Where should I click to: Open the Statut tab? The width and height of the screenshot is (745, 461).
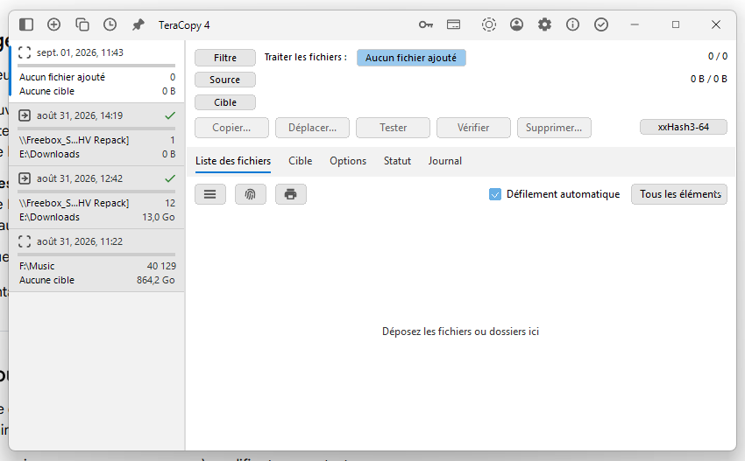coord(397,161)
